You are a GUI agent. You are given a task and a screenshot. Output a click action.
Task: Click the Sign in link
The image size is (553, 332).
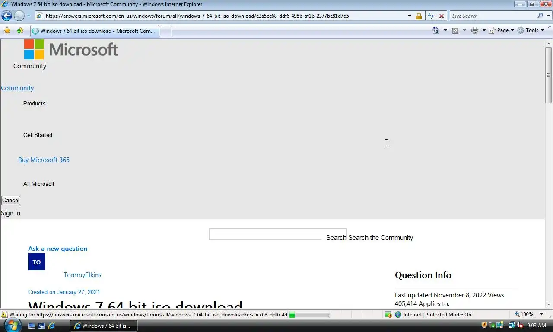tap(10, 213)
